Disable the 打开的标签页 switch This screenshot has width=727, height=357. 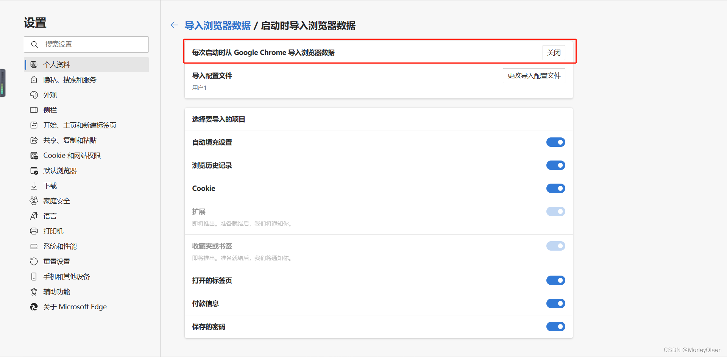pos(555,281)
